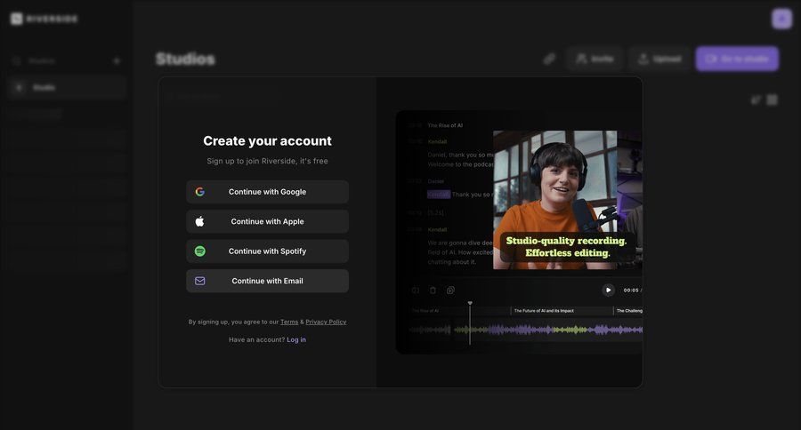This screenshot has width=801, height=430.
Task: Click the sort icon beside the grid view icon
Action: point(756,100)
